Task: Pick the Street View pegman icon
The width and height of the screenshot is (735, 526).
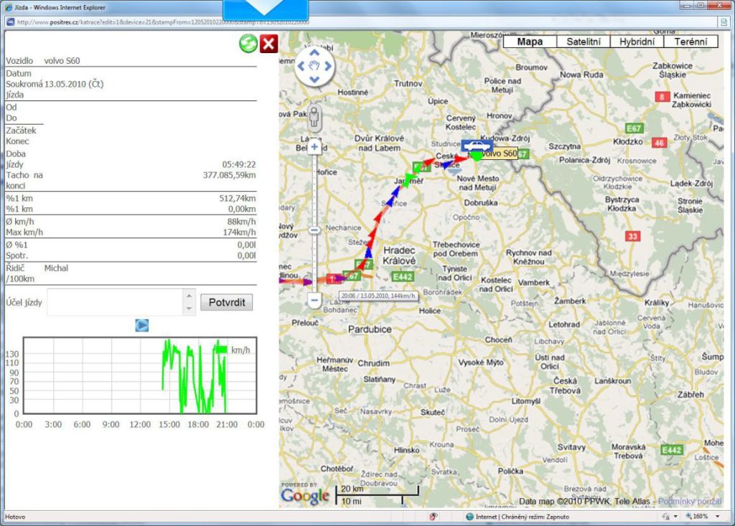Action: click(x=314, y=118)
